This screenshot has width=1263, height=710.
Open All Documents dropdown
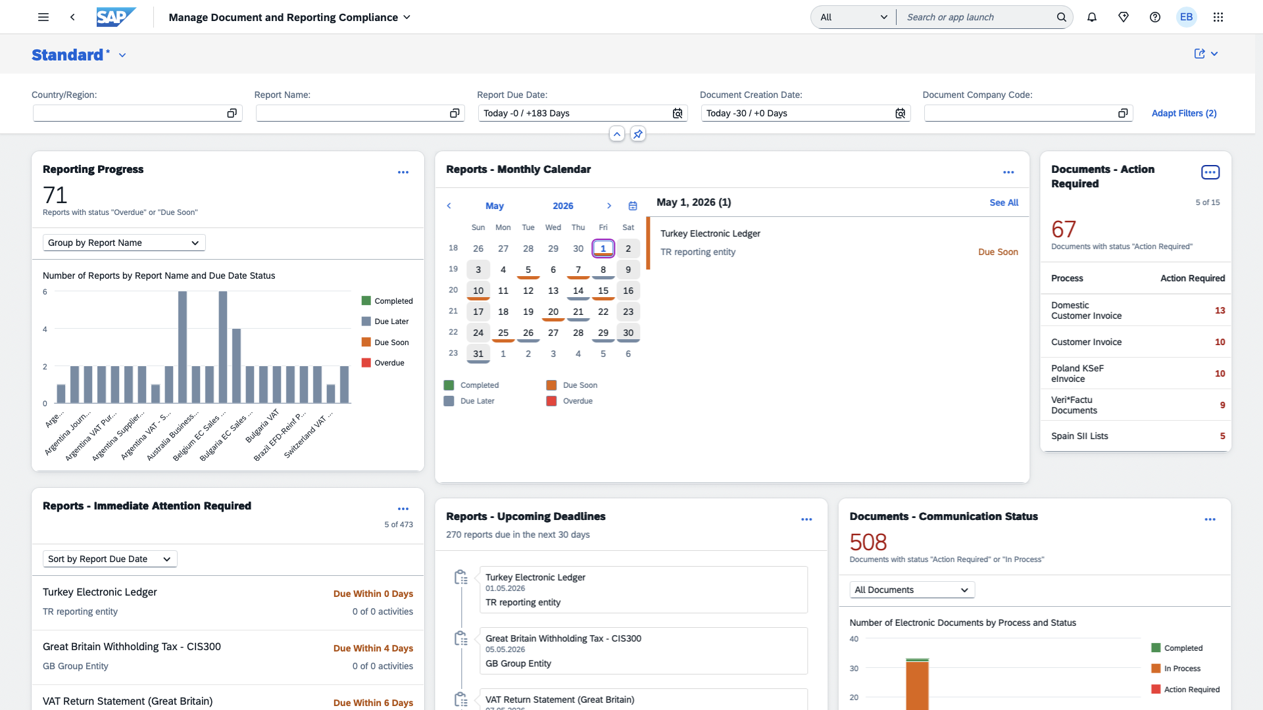pyautogui.click(x=912, y=590)
